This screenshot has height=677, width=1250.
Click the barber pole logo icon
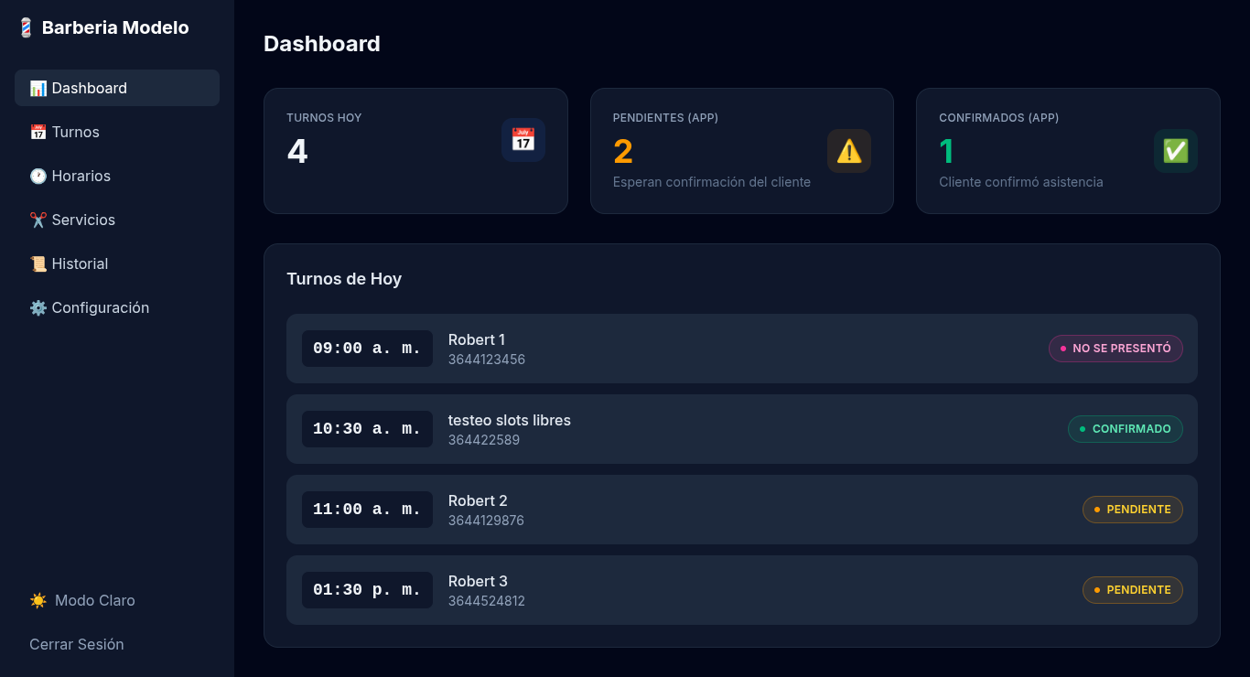[26, 28]
